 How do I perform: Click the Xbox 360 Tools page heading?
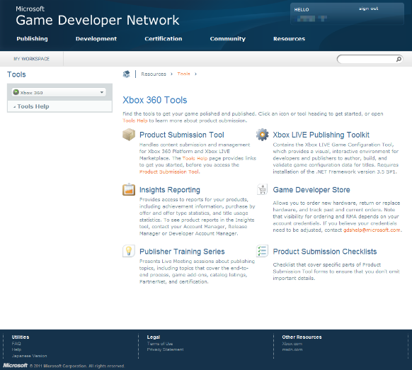[x=155, y=100]
